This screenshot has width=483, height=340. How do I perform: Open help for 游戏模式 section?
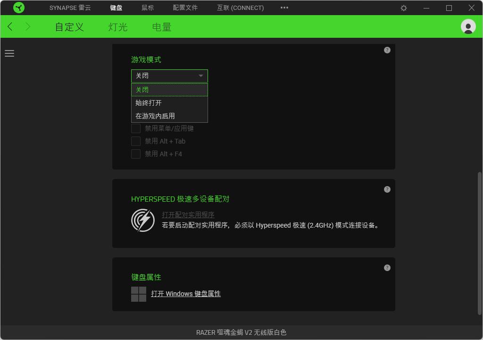click(387, 50)
